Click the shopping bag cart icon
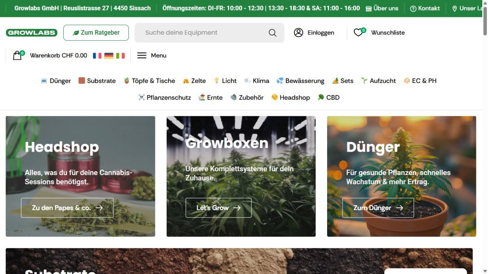 [x=17, y=55]
